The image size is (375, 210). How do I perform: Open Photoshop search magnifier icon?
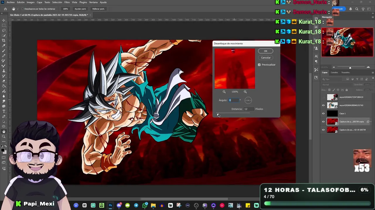pos(357,9)
